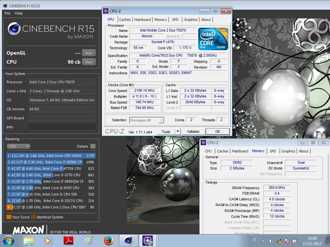Open network status tray icon
Viewport: 330px width, 247px height.
279,241
